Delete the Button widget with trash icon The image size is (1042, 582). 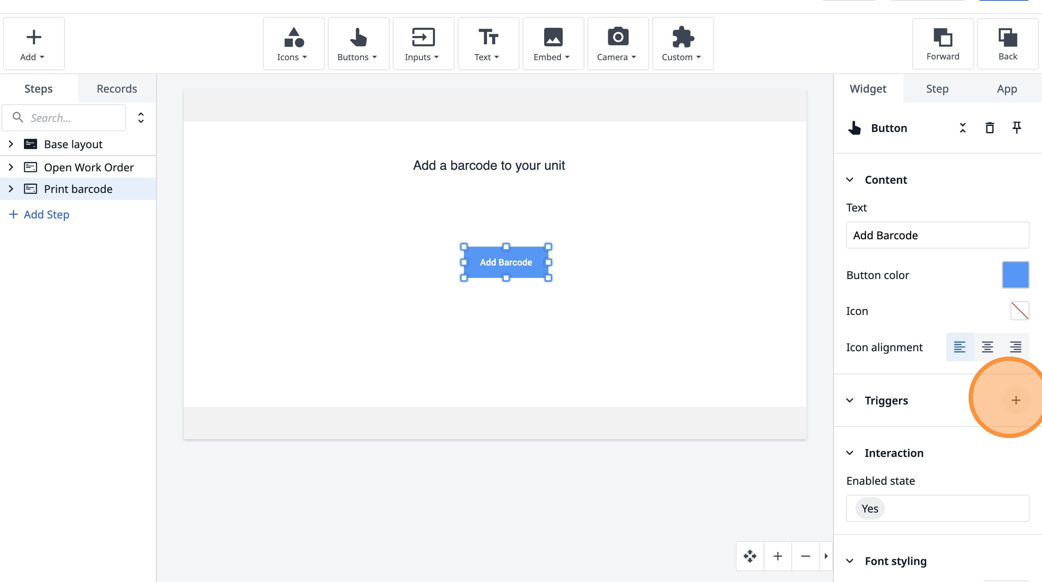pyautogui.click(x=989, y=128)
